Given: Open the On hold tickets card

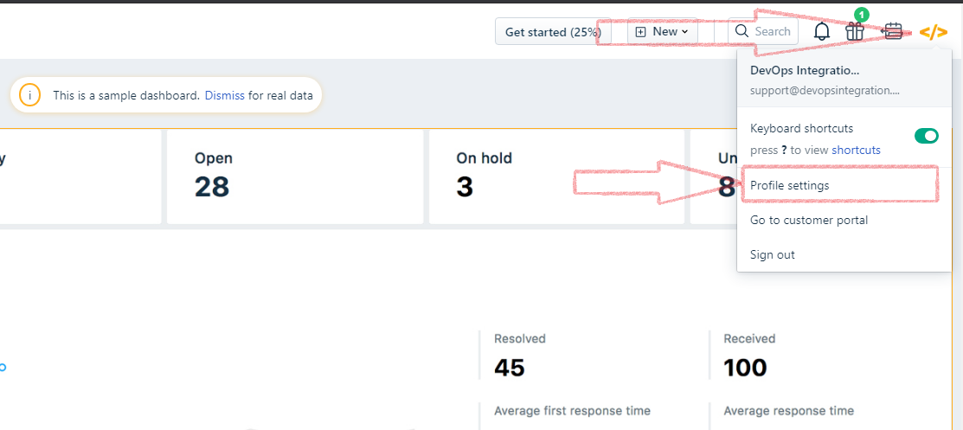Looking at the screenshot, I should (x=556, y=176).
